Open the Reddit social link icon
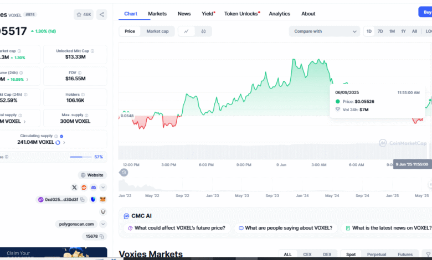 click(x=84, y=188)
